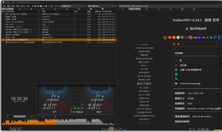Select the FLAC Letting Go track row
222x132 pixels.
pyautogui.click(x=59, y=17)
